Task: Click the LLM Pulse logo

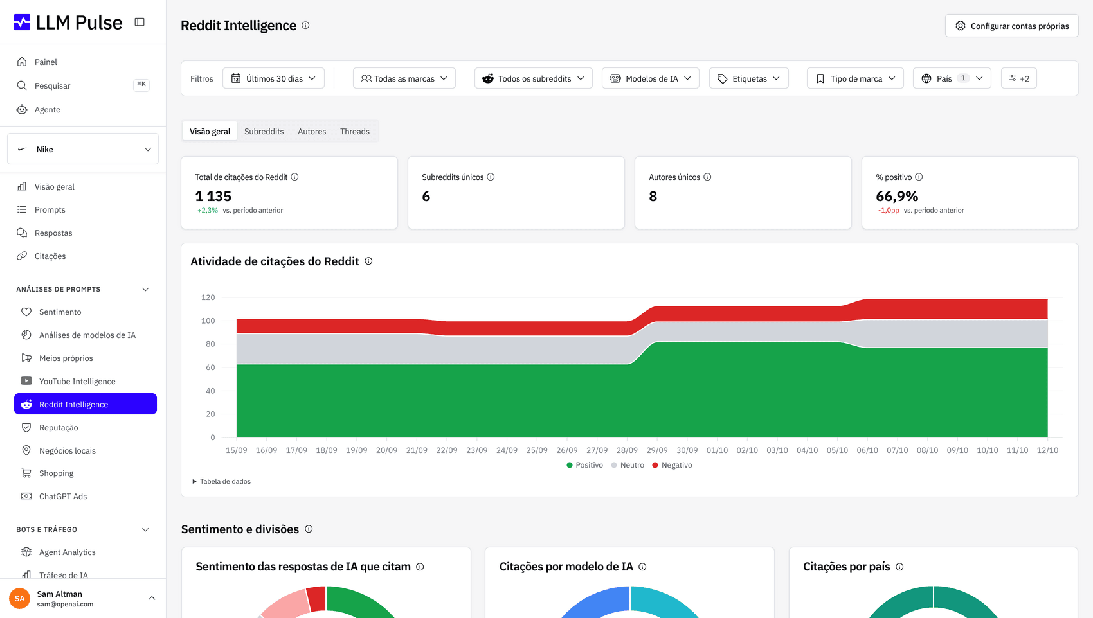Action: tap(68, 22)
